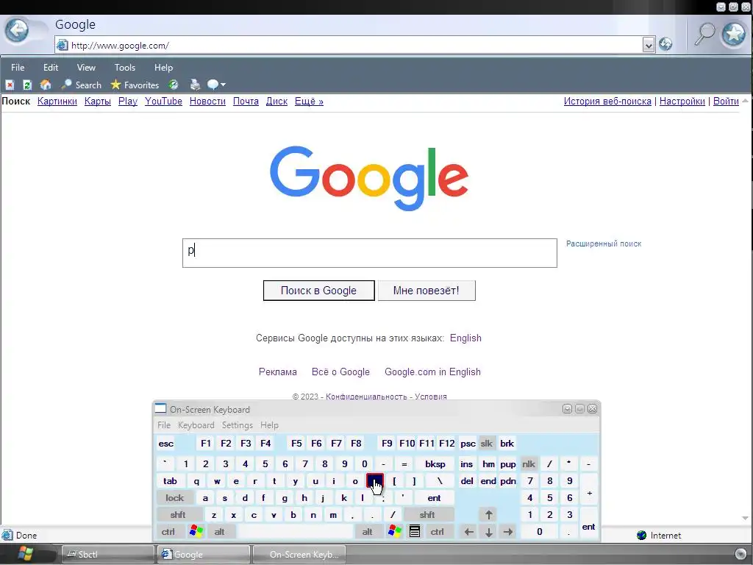Viewport: 753px width, 565px height.
Task: Open On-Screen Keyboard File menu
Action: (164, 425)
